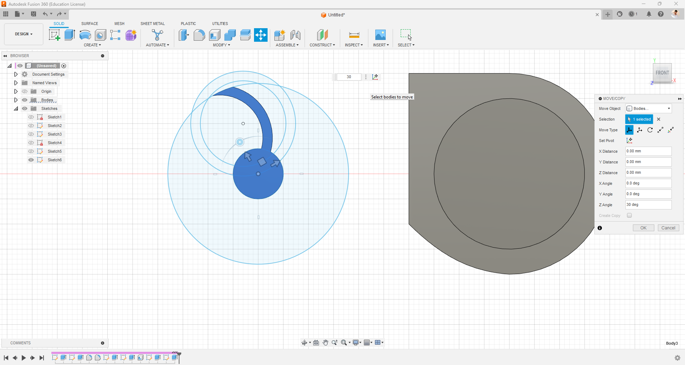Switch to the SURFACE tab
The width and height of the screenshot is (685, 365).
point(90,24)
